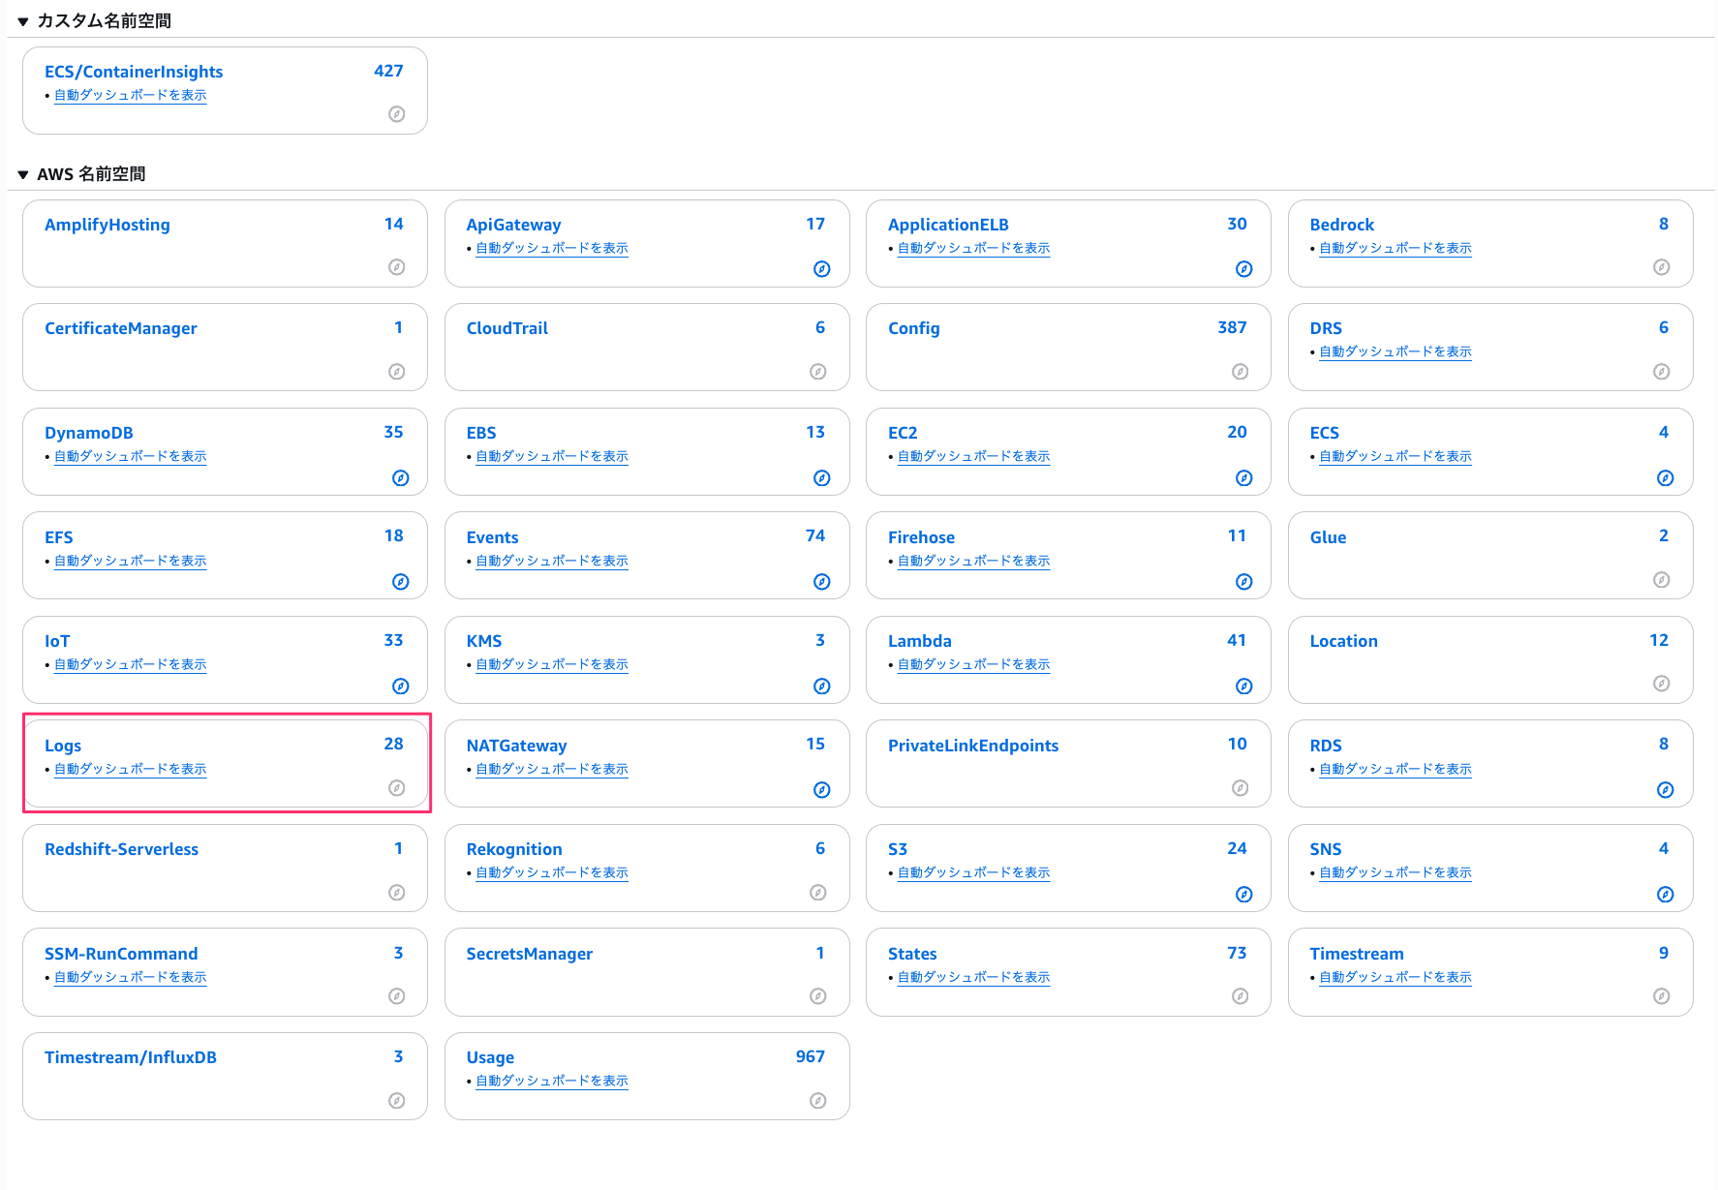The image size is (1718, 1190).
Task: Open the Config namespace
Action: [914, 328]
